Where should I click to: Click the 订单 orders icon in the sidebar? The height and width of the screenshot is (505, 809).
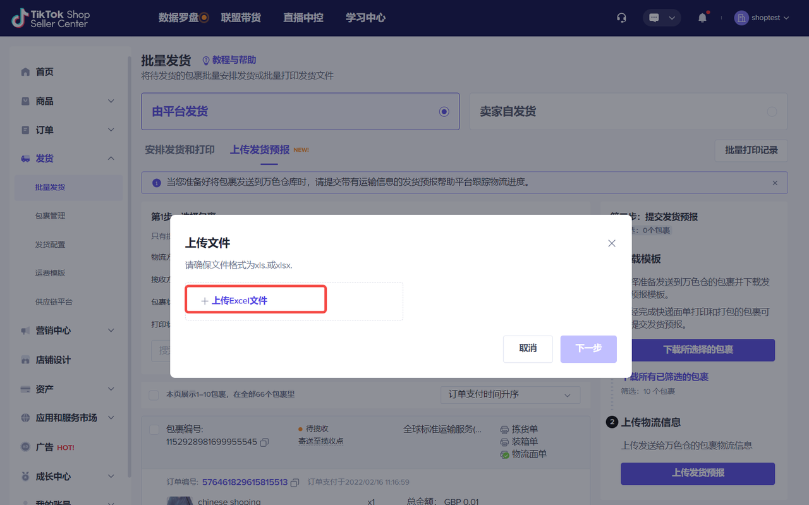click(25, 130)
